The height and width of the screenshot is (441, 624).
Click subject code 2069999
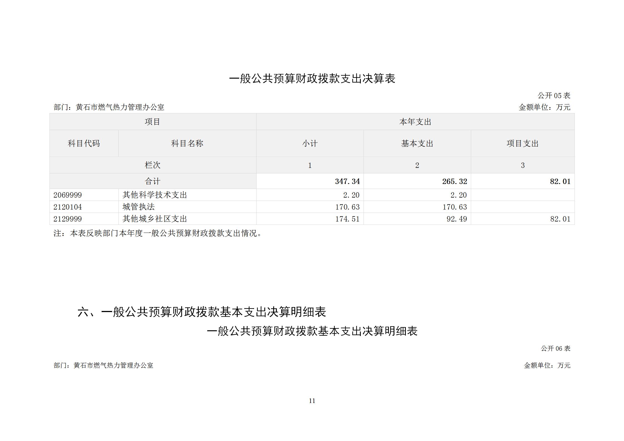[x=68, y=195]
